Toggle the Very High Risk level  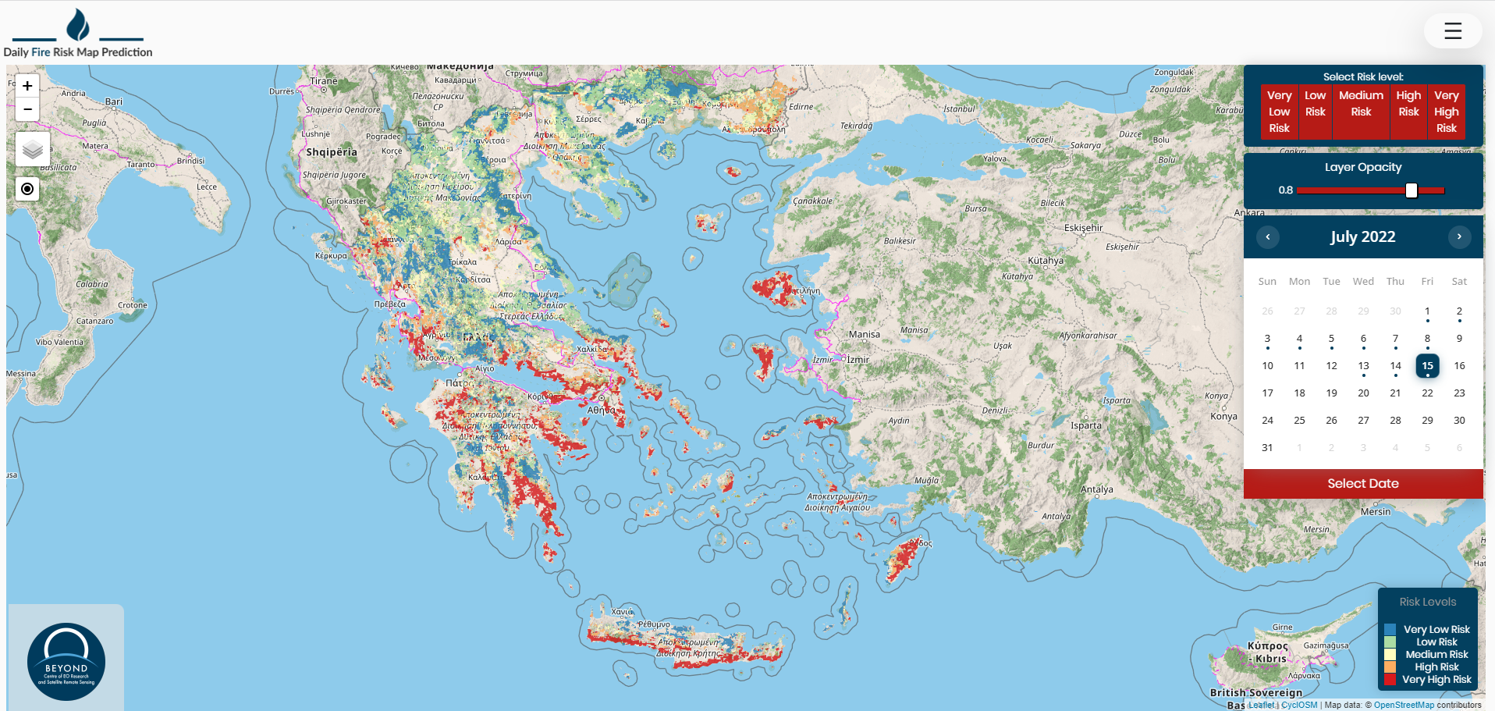pos(1446,112)
